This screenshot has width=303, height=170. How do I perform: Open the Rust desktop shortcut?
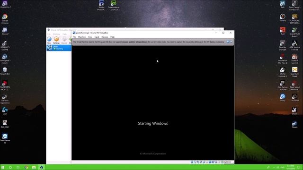283,31
